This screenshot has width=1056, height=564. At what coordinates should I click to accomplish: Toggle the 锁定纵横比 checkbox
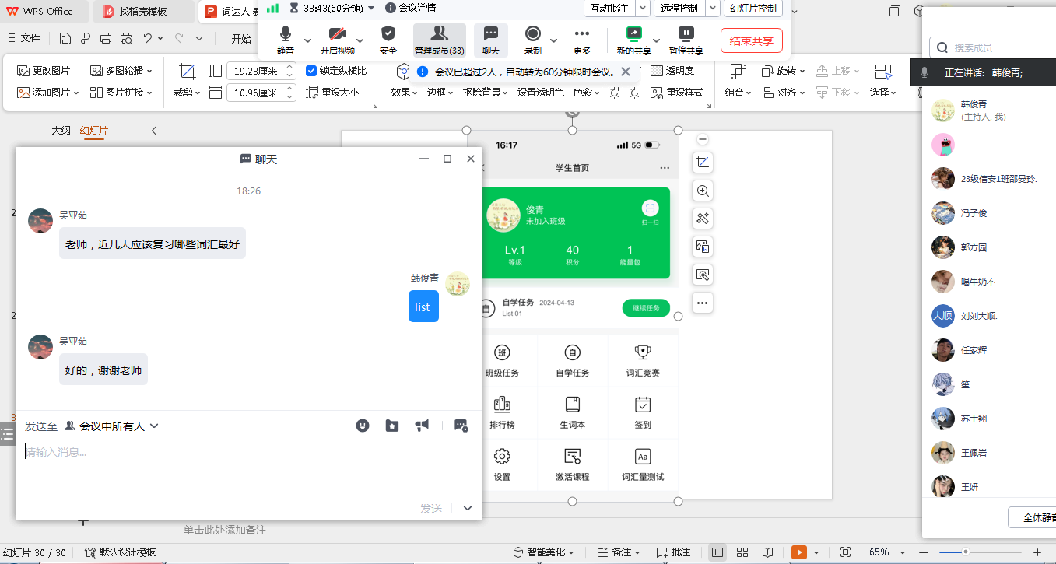pos(311,71)
